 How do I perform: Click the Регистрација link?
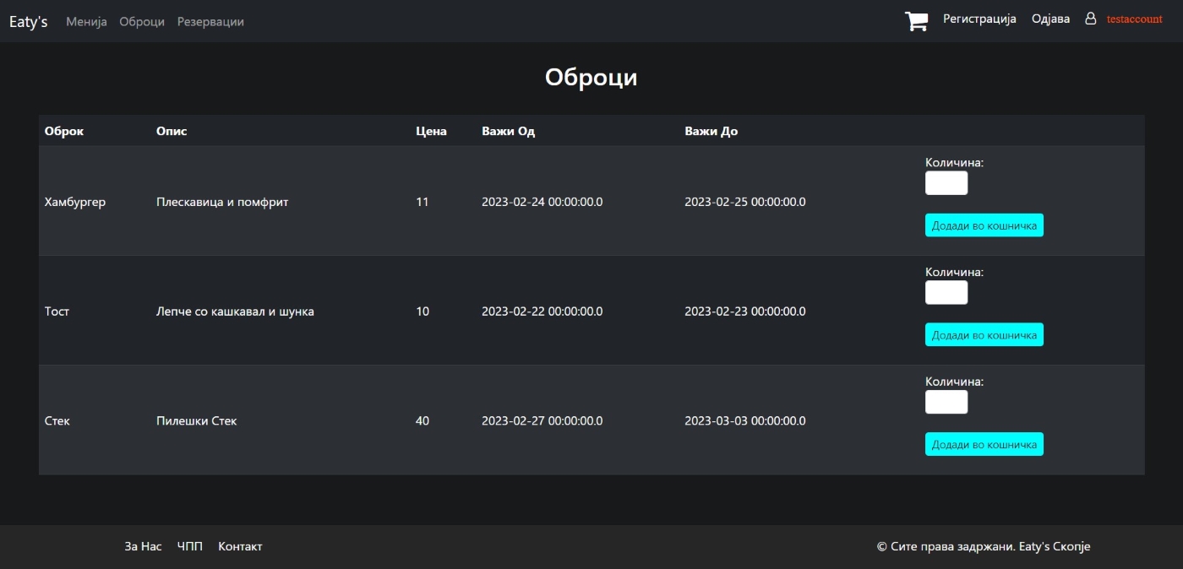coord(979,19)
